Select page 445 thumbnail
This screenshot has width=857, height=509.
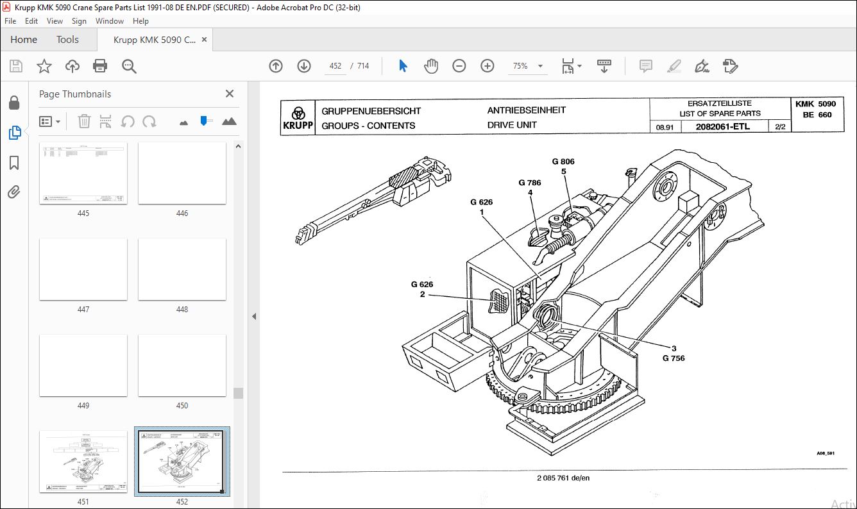pos(83,173)
